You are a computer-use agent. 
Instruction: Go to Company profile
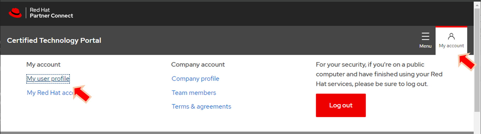195,78
